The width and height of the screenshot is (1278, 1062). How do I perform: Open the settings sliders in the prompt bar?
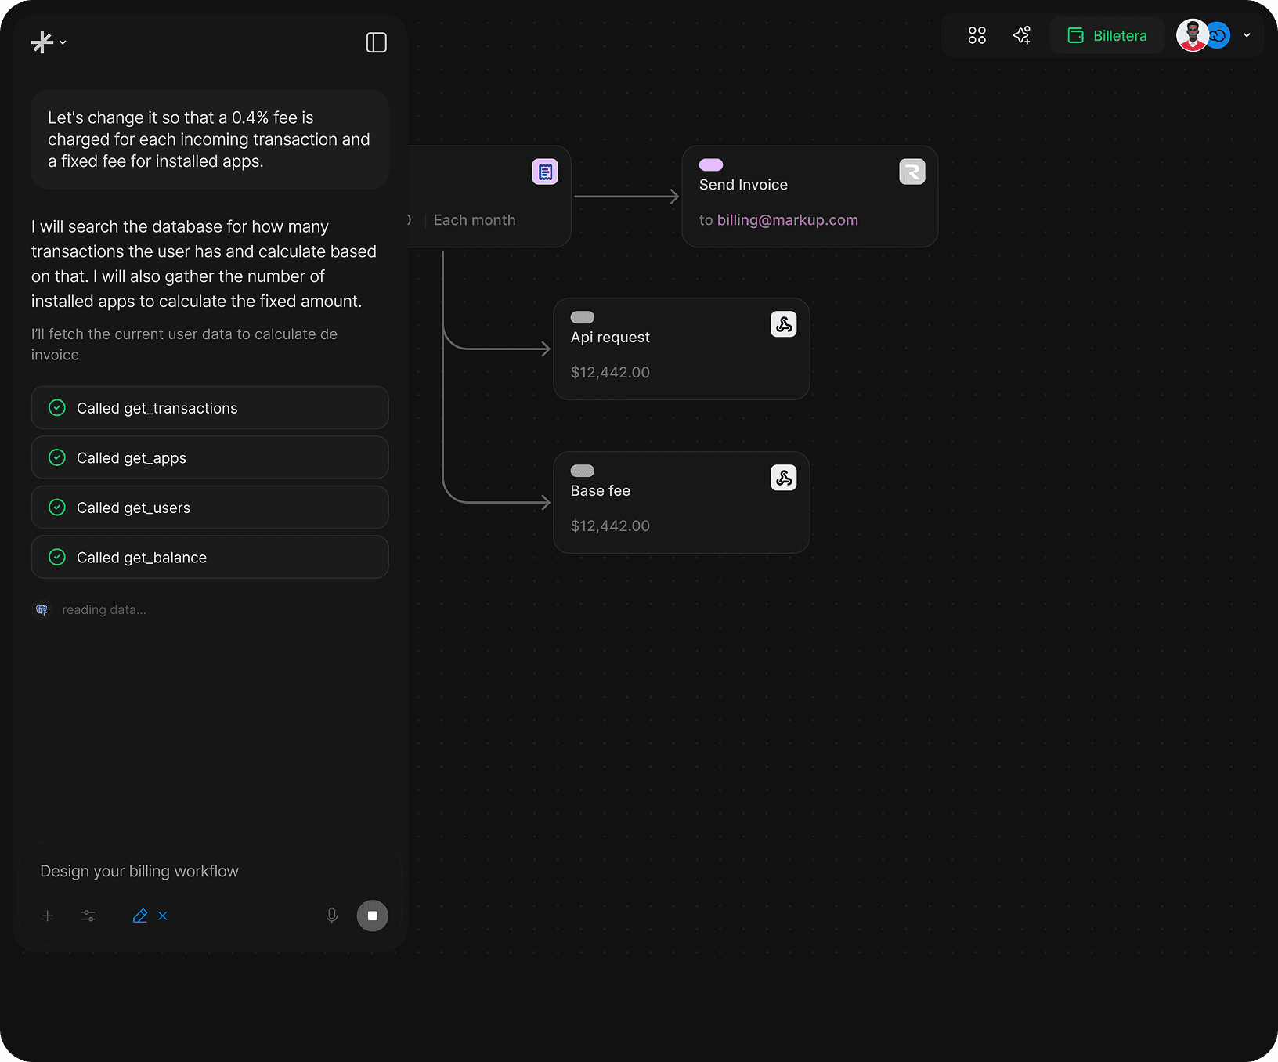click(x=88, y=916)
